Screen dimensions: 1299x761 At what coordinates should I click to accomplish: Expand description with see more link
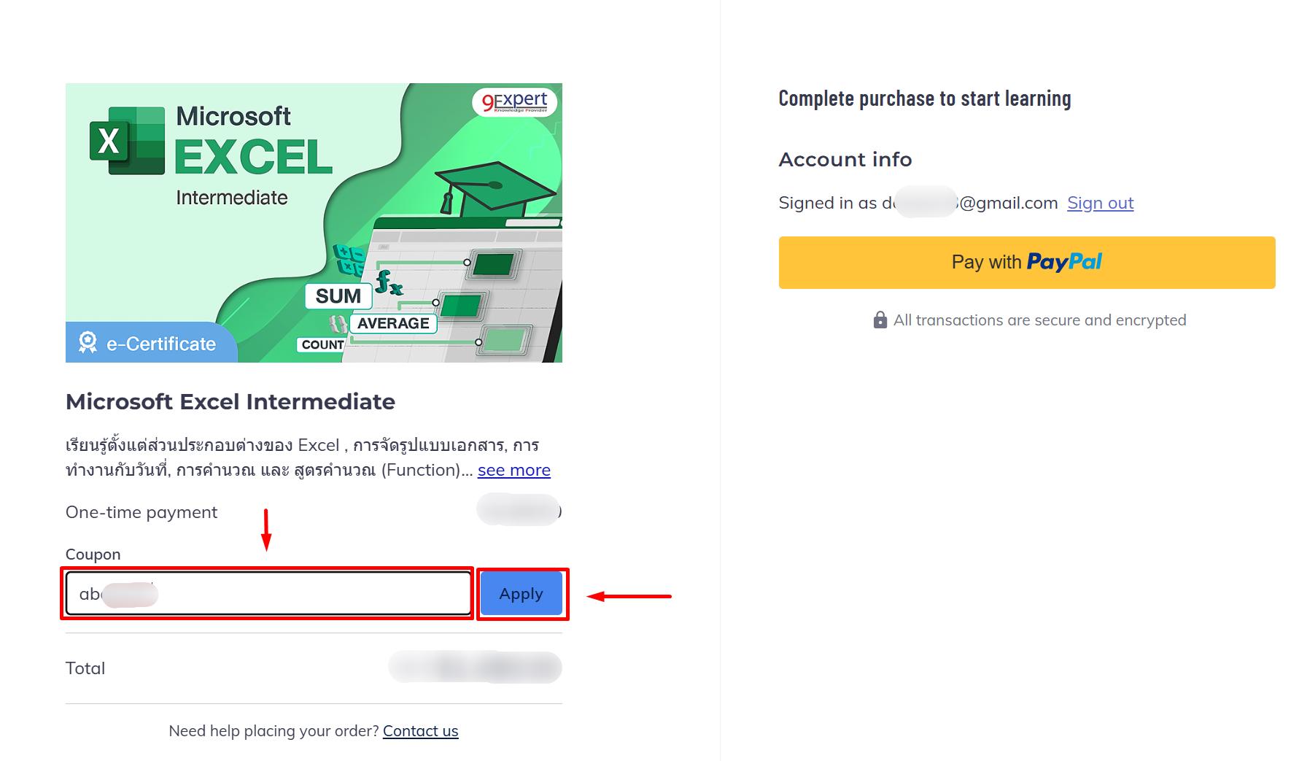pyautogui.click(x=513, y=470)
